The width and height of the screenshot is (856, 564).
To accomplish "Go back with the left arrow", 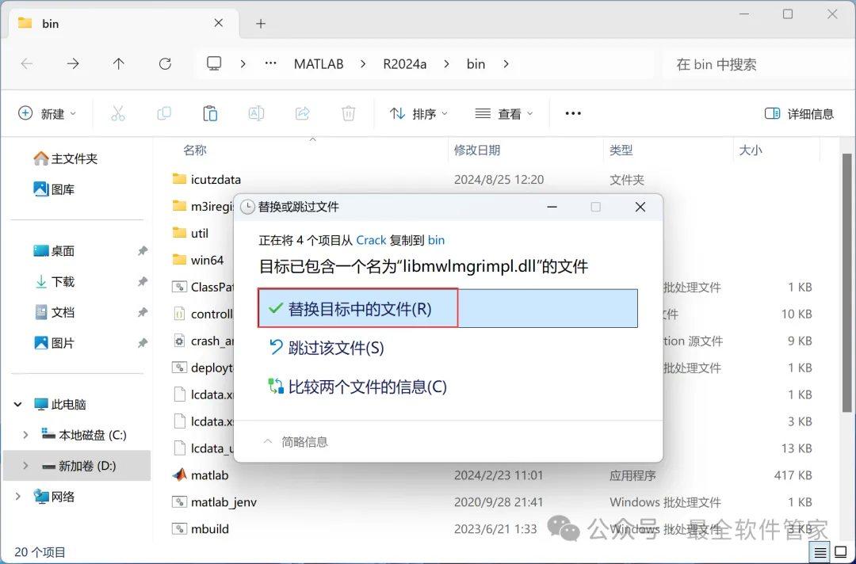I will click(x=27, y=64).
